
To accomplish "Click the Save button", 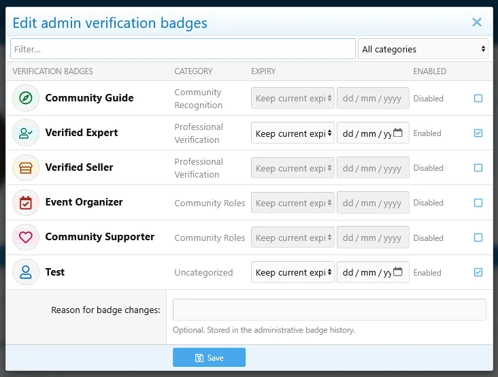I will pos(209,357).
